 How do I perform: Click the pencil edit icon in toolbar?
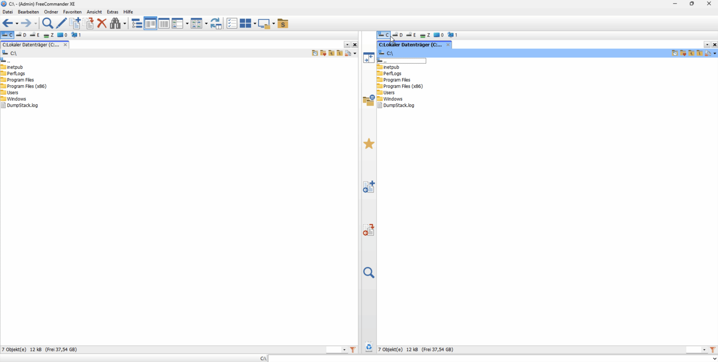[x=61, y=23]
